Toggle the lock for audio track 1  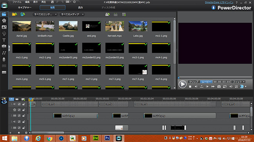[24, 104]
